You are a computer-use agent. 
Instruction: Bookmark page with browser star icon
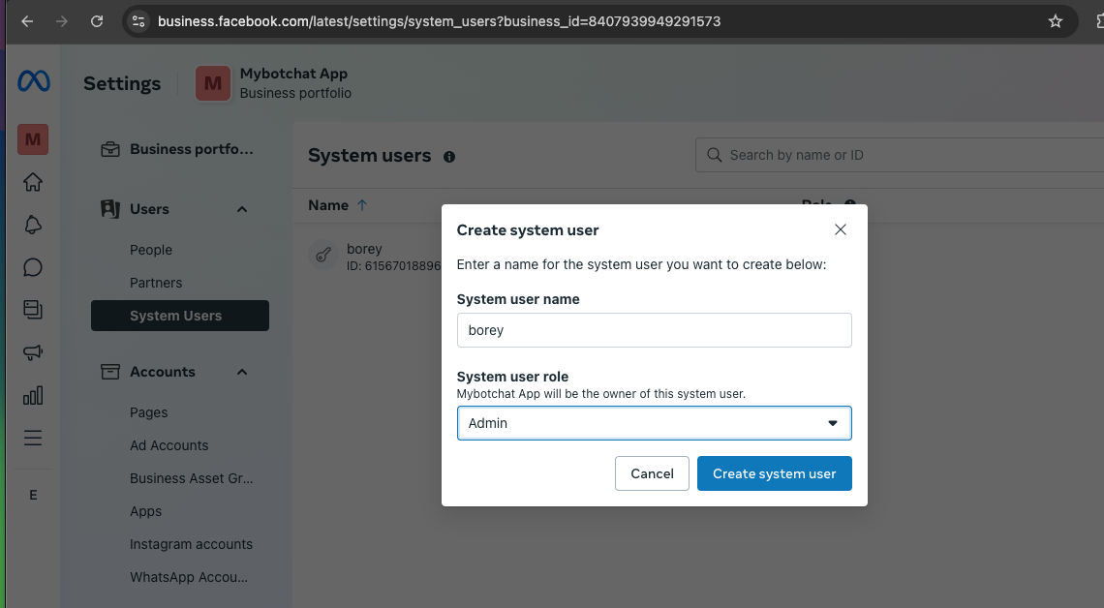point(1056,21)
